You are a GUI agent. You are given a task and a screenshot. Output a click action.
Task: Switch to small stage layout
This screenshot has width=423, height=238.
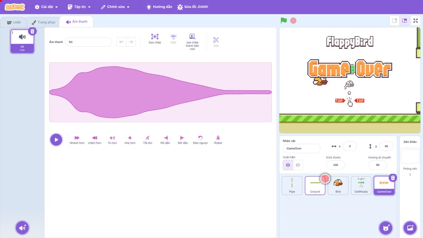[x=395, y=20]
